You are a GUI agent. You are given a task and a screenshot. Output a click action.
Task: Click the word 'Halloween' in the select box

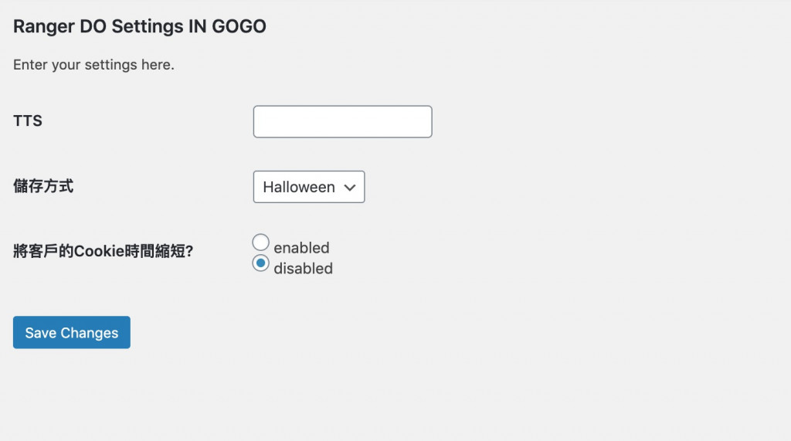[299, 187]
